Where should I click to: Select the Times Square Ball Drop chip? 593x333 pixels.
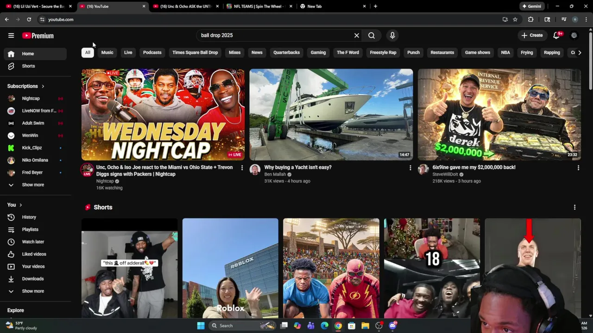[x=195, y=53]
